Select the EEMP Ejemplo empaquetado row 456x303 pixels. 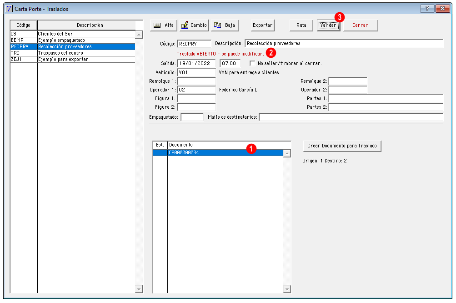coord(73,40)
